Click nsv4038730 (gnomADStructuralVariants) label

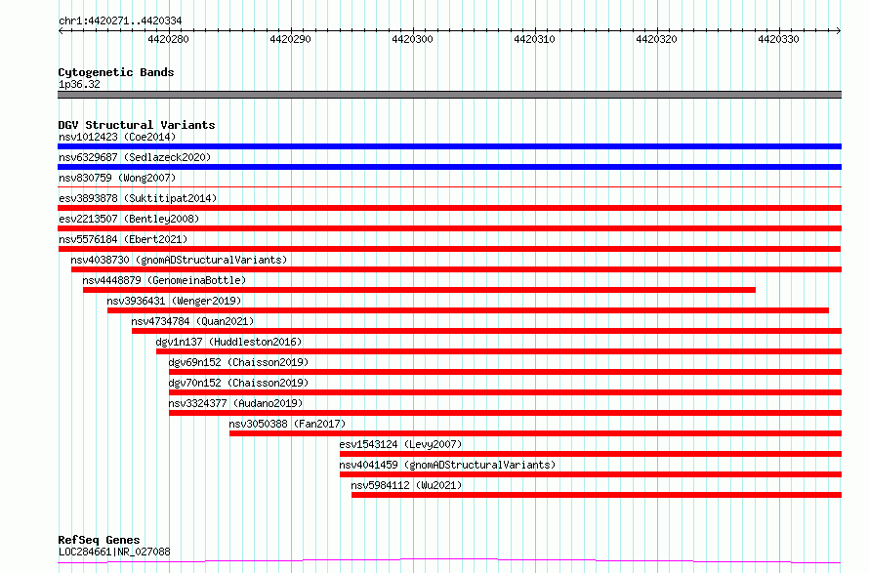[179, 260]
